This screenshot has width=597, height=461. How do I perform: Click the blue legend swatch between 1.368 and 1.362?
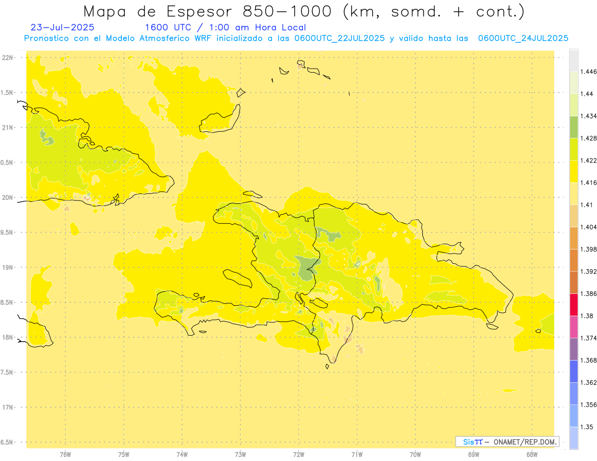pos(574,371)
